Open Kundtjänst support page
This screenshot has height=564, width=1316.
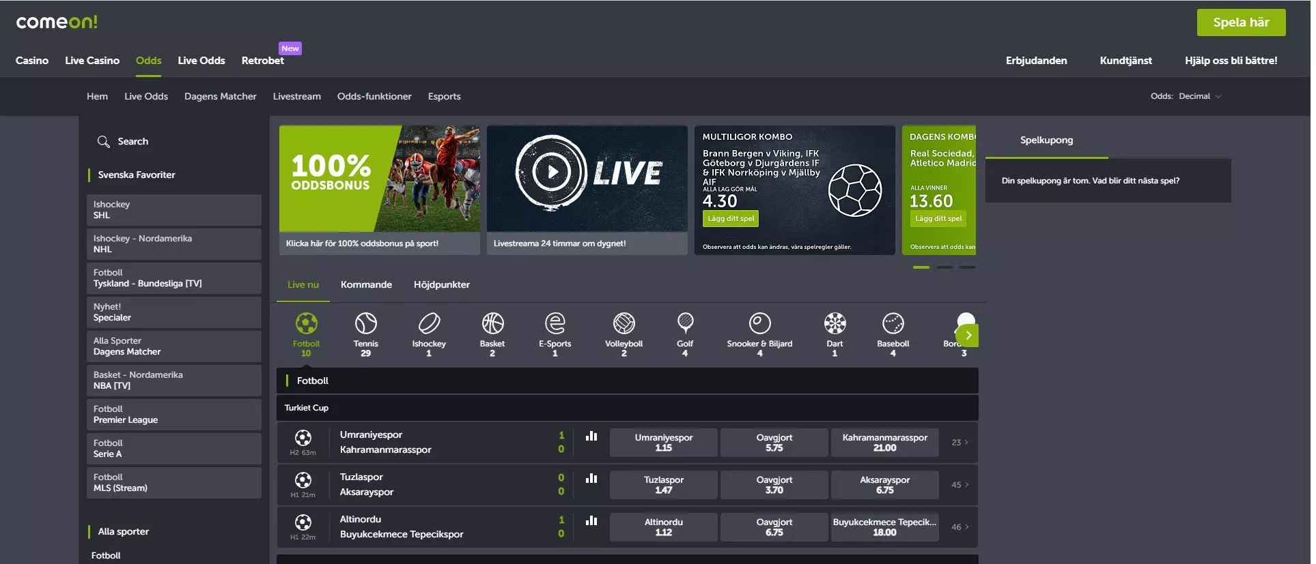coord(1125,61)
